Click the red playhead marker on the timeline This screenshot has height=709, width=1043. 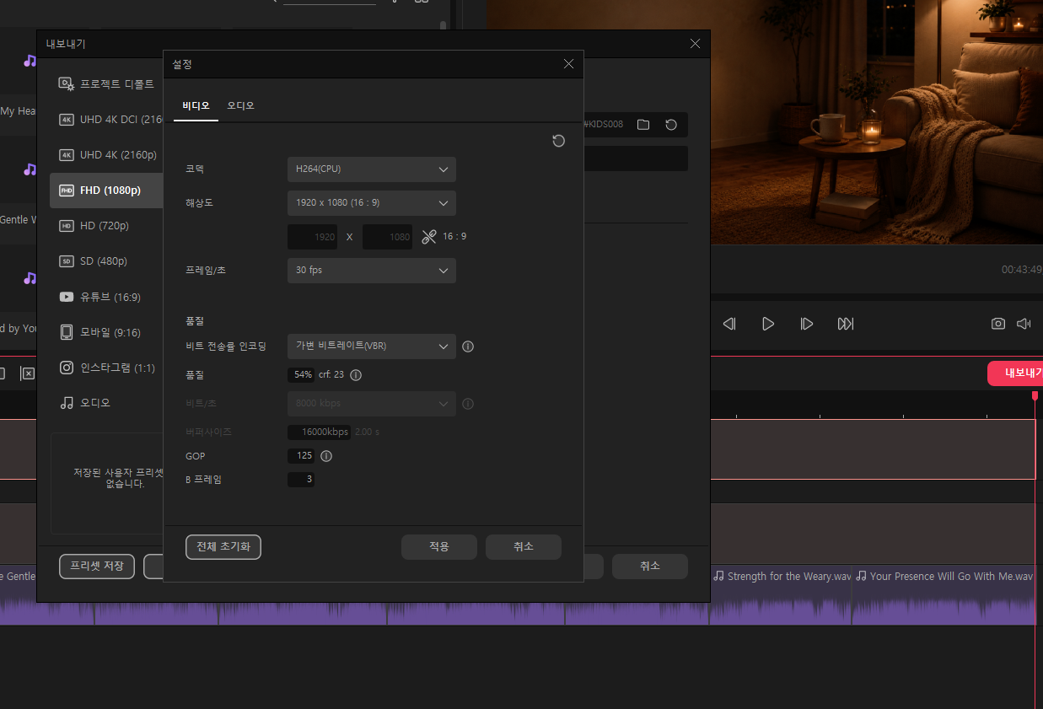pyautogui.click(x=1035, y=396)
